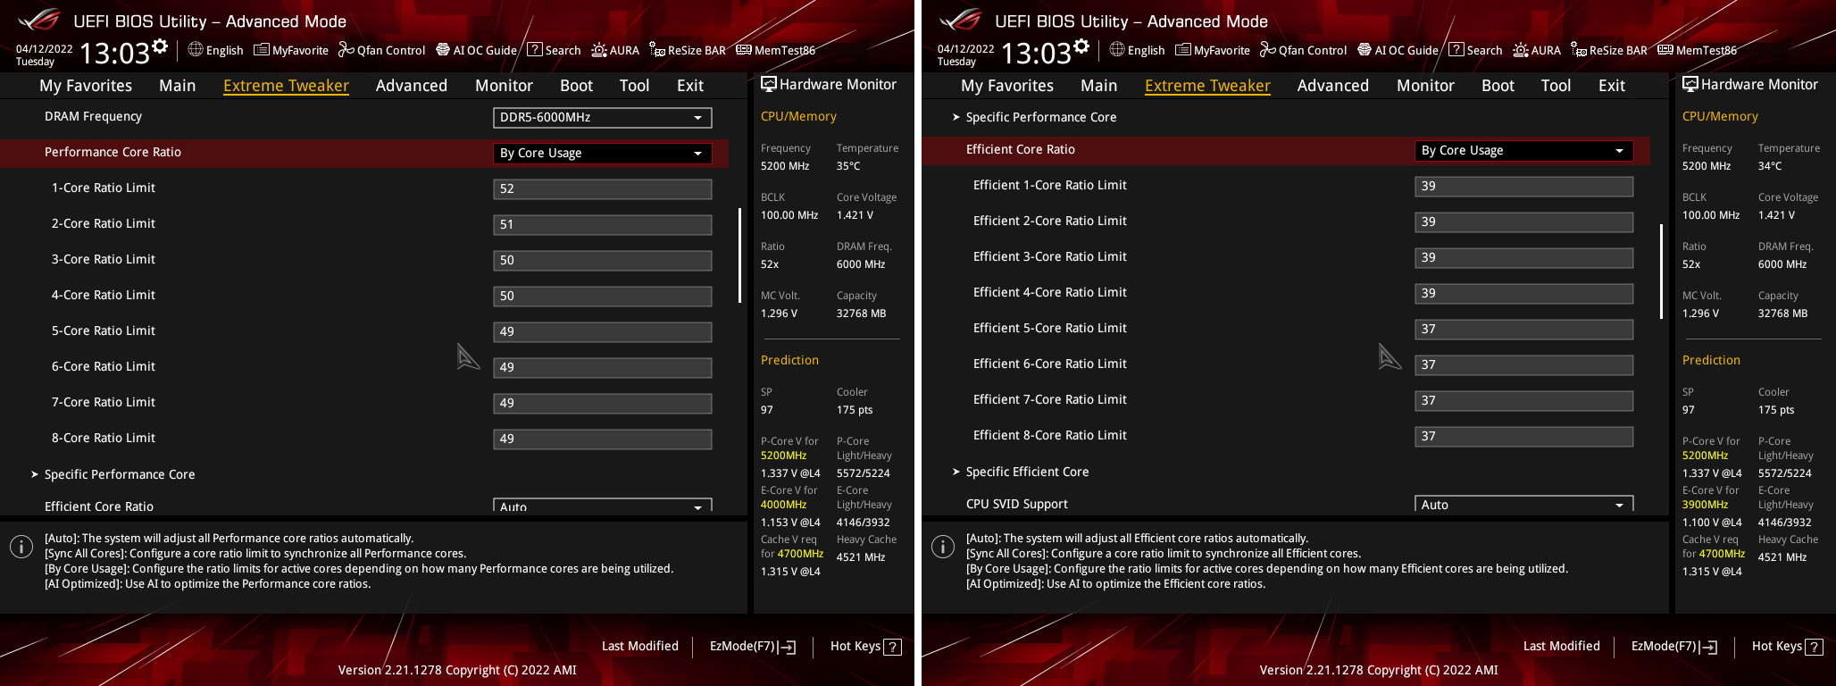Edit Efficient 1-Core Ratio Limit field
1836x686 pixels.
tap(1524, 186)
